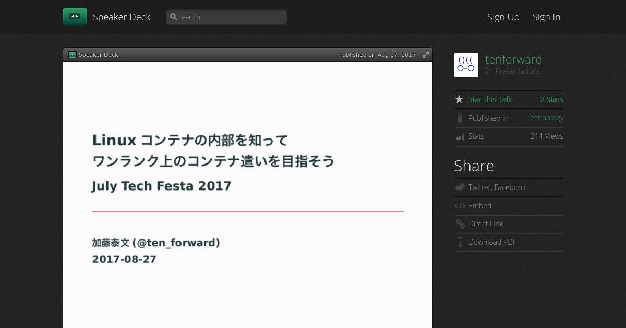Screen dimensions: 626x328
Task: Click Speaker Deck label in player header
Action: [99, 55]
